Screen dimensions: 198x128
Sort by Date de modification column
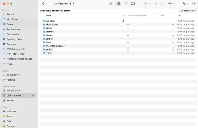(x=137, y=15)
